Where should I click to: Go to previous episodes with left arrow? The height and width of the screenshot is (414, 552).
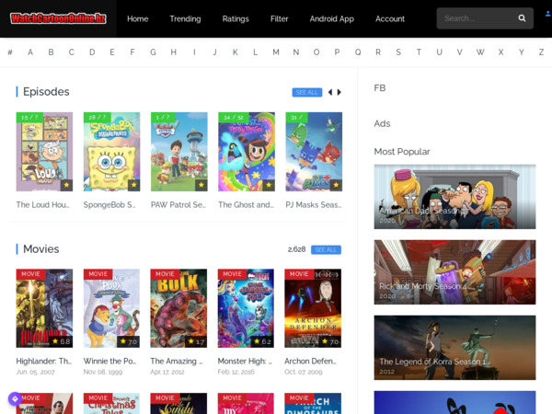pyautogui.click(x=330, y=92)
